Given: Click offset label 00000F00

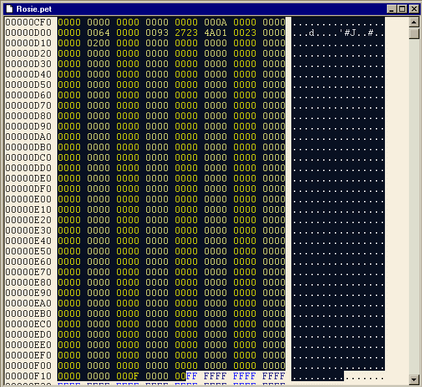Looking at the screenshot, I should pos(28,366).
